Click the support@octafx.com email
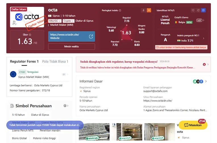Viewport: 217px width, 143px height. pos(155,91)
